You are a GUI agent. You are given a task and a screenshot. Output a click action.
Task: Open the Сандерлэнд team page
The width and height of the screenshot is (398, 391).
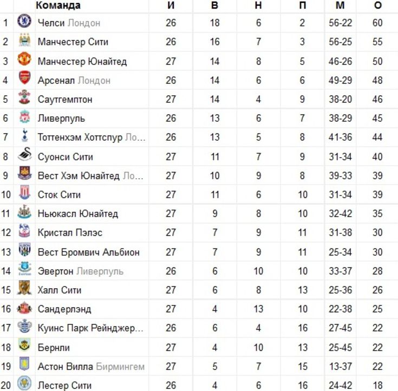[64, 309]
